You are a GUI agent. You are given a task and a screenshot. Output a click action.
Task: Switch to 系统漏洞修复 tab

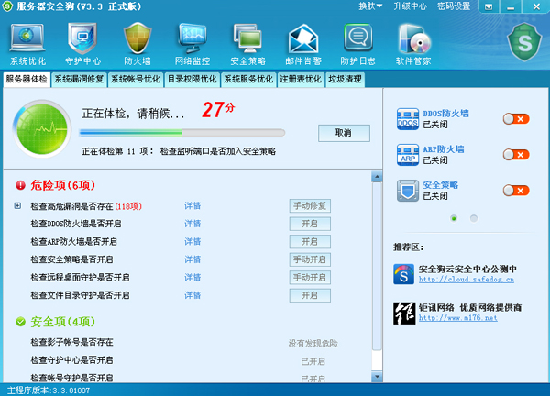(x=79, y=79)
